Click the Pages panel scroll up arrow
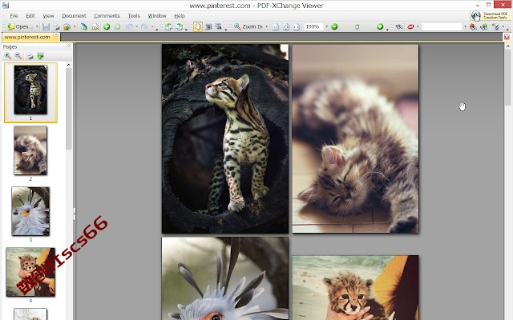 68,65
